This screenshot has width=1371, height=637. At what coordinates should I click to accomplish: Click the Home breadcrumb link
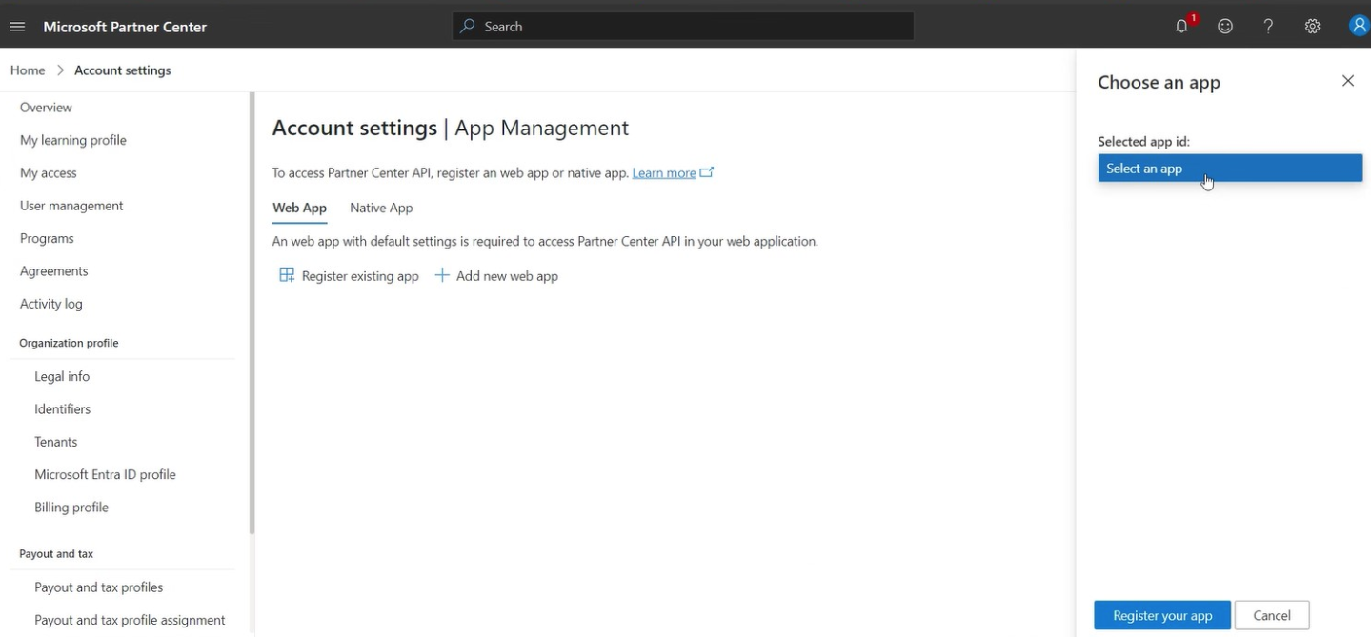pyautogui.click(x=28, y=70)
